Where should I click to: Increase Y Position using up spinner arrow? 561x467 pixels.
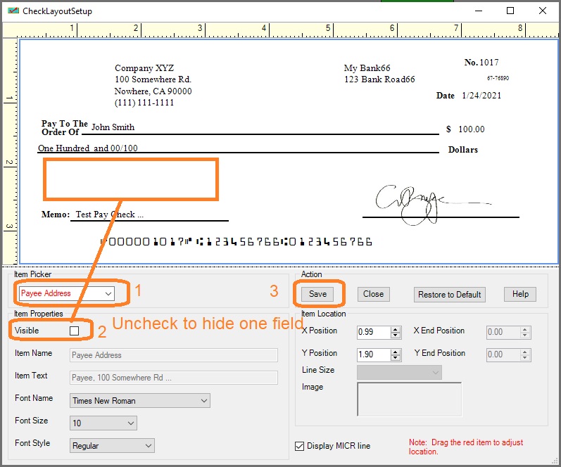(396, 352)
